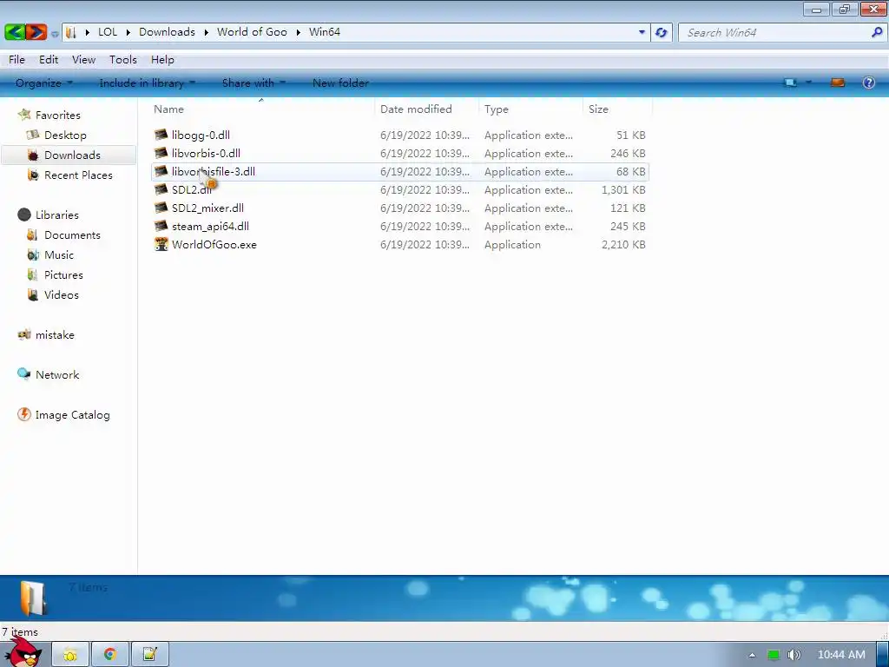The image size is (889, 667).
Task: Click the folder icon in address bar
Action: (x=71, y=32)
